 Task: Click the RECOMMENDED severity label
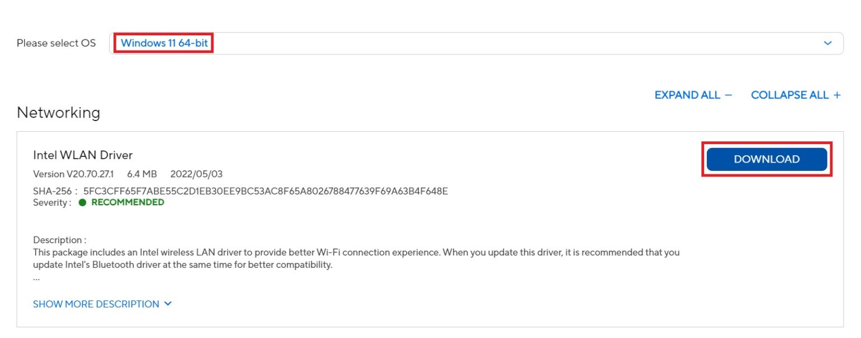click(x=128, y=202)
